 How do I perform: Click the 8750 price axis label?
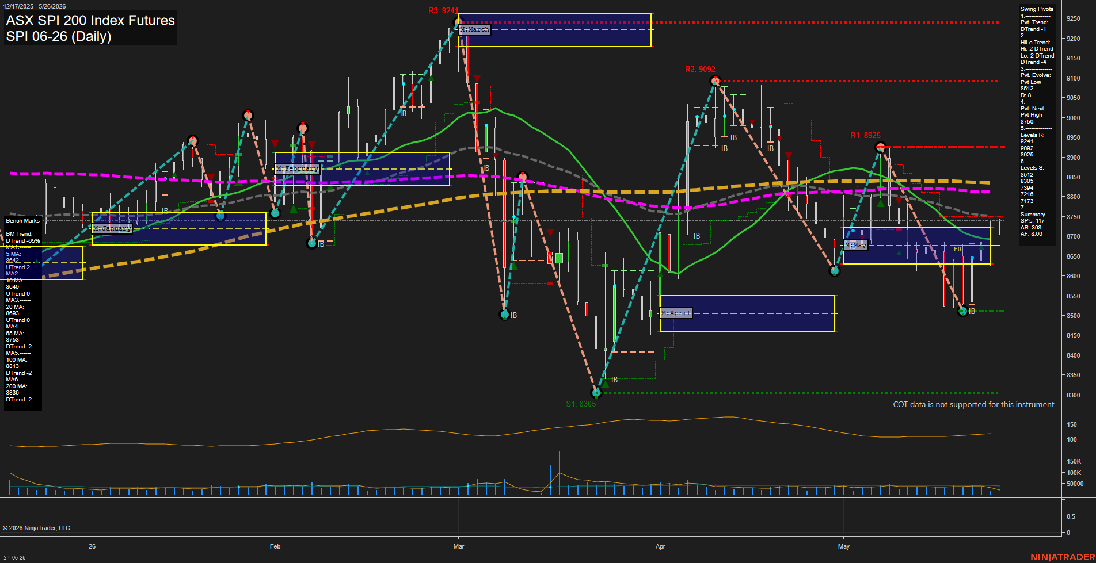point(1073,217)
